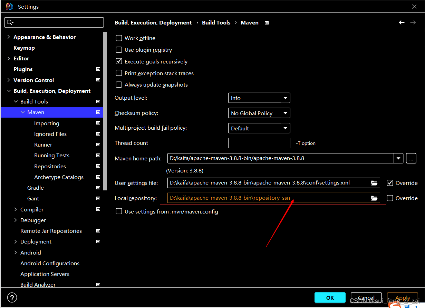Click the forward navigation arrow icon
The height and width of the screenshot is (308, 425).
point(413,22)
